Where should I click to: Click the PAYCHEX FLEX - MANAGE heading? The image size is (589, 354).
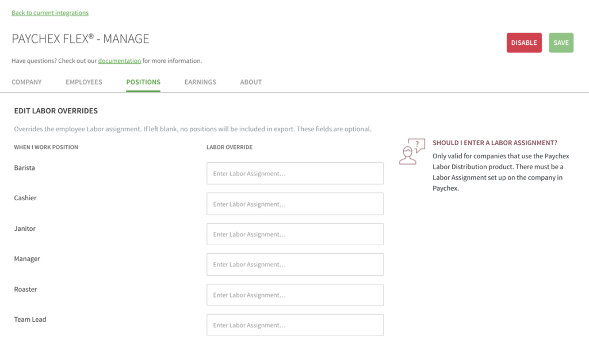point(80,39)
